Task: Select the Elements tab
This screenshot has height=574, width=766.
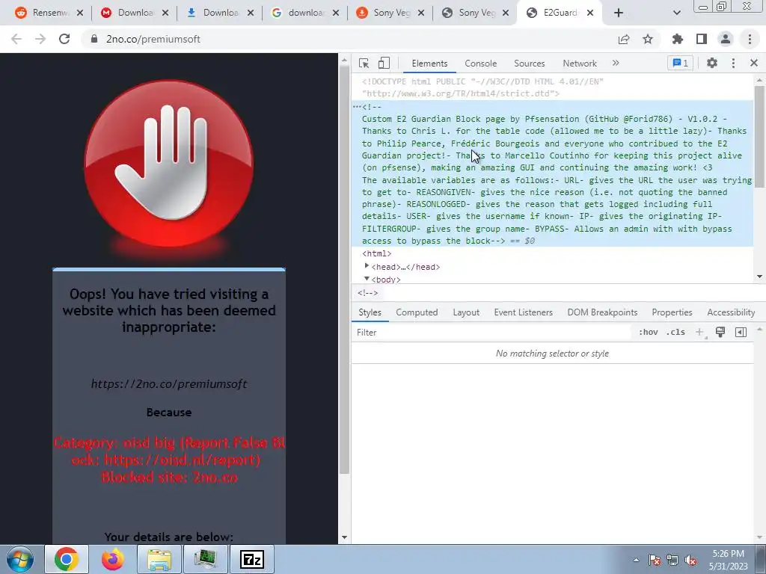Action: click(x=429, y=64)
